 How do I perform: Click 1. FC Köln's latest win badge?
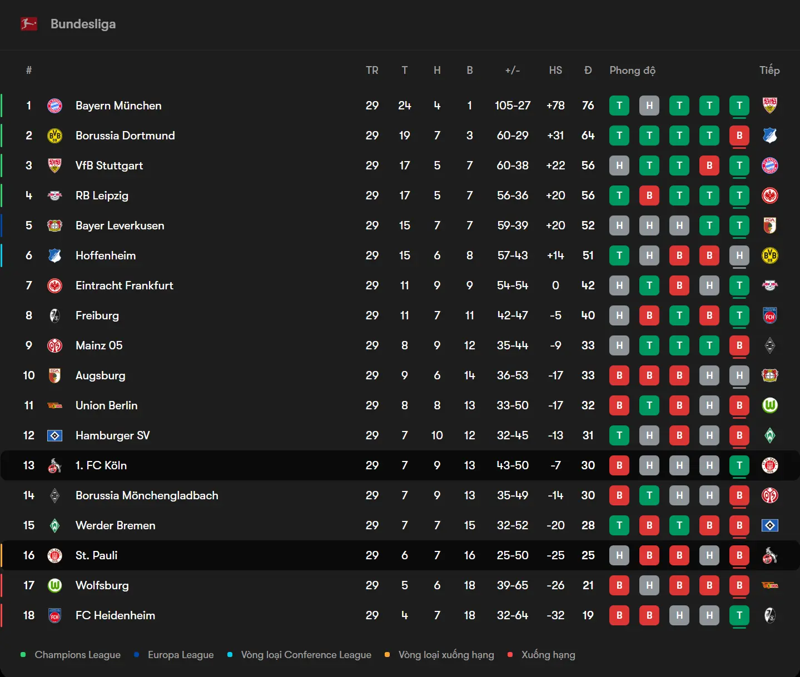point(739,465)
